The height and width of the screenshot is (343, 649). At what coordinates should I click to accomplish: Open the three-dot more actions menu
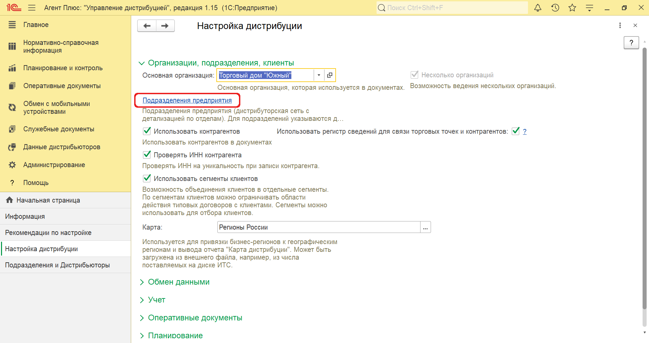(620, 25)
